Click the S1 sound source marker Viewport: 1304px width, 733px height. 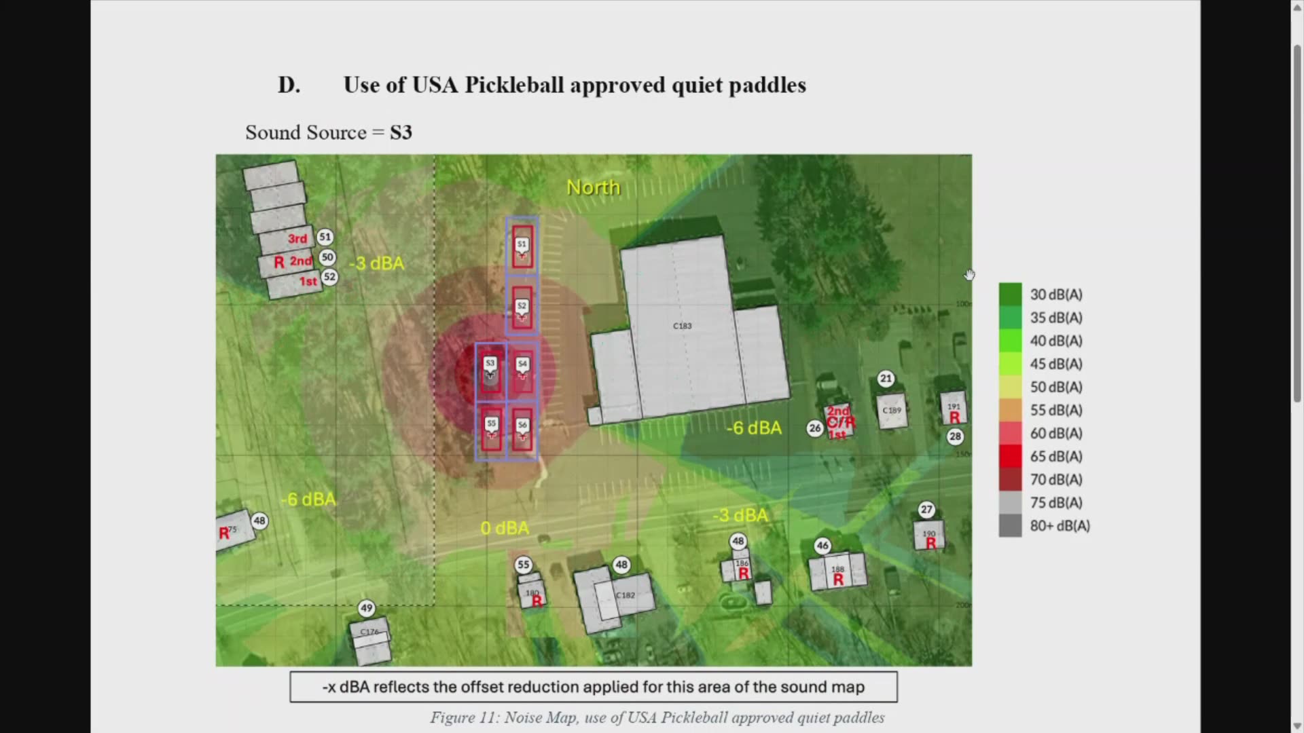522,245
